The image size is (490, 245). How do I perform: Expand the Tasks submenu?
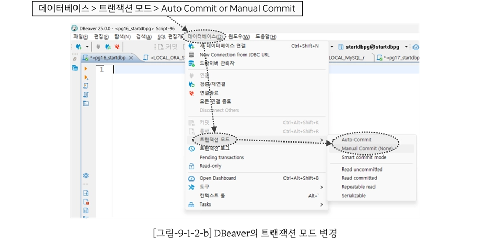(256, 204)
